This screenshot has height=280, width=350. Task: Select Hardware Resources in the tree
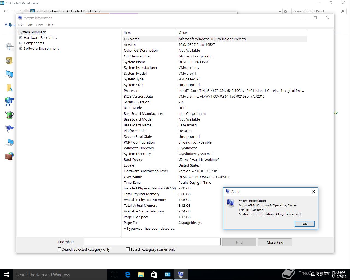coord(40,38)
